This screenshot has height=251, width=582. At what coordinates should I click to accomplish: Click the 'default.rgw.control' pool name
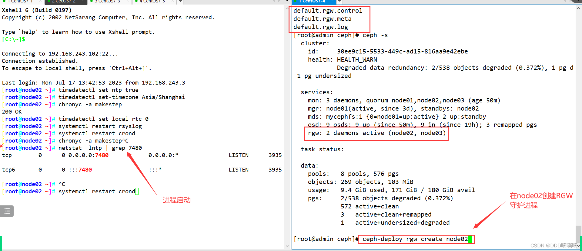coord(328,11)
